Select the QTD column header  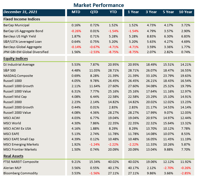point(94,12)
